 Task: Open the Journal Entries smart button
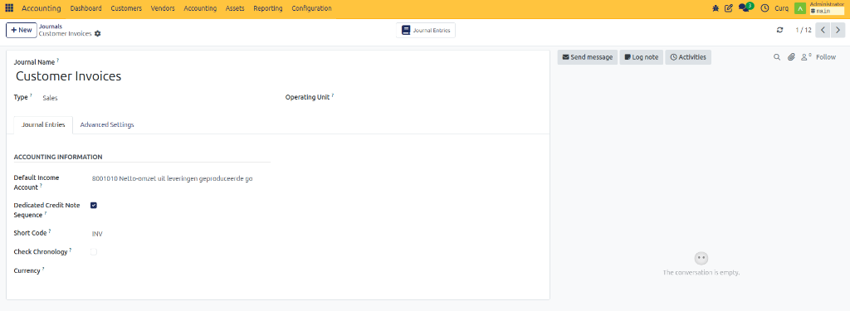click(426, 31)
